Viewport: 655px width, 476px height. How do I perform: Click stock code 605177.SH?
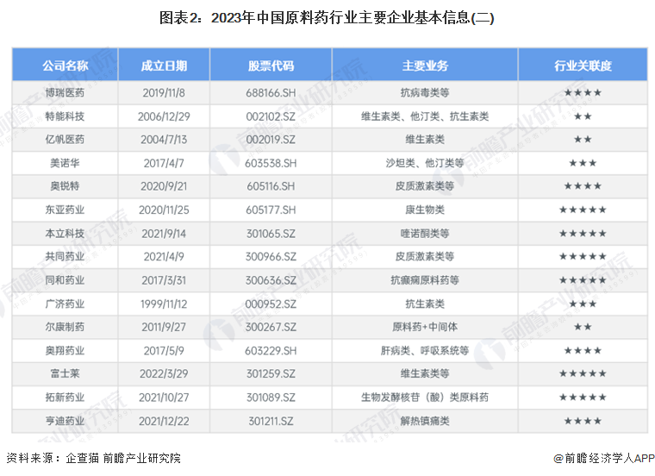click(x=271, y=210)
